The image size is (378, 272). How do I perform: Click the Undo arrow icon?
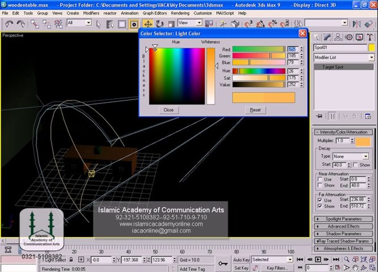coord(9,24)
